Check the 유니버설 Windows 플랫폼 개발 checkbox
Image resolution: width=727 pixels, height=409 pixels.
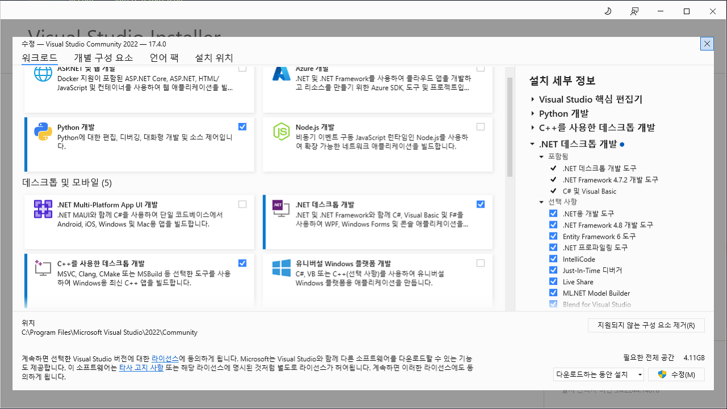(481, 263)
